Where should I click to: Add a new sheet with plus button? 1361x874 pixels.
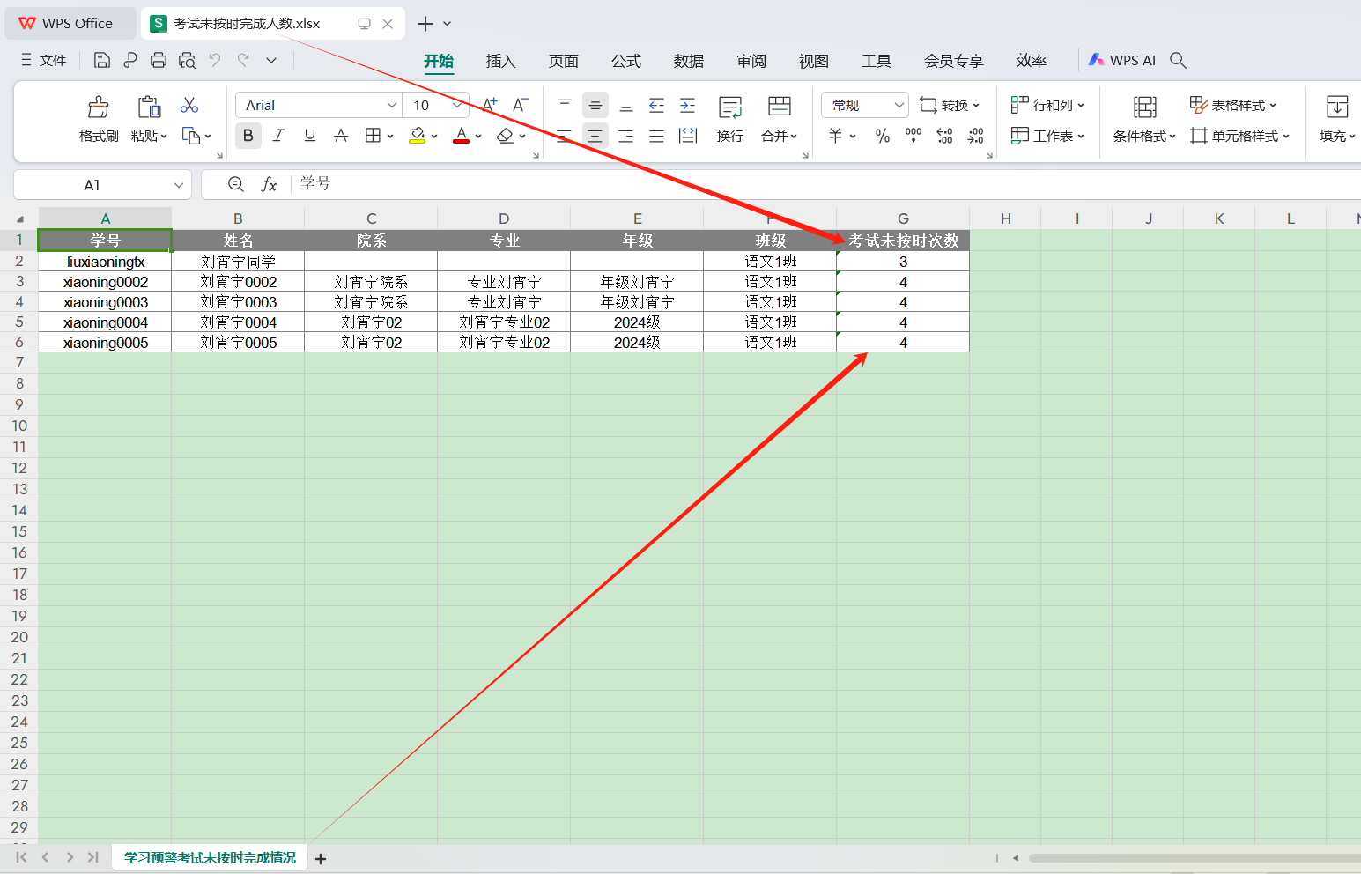point(321,859)
